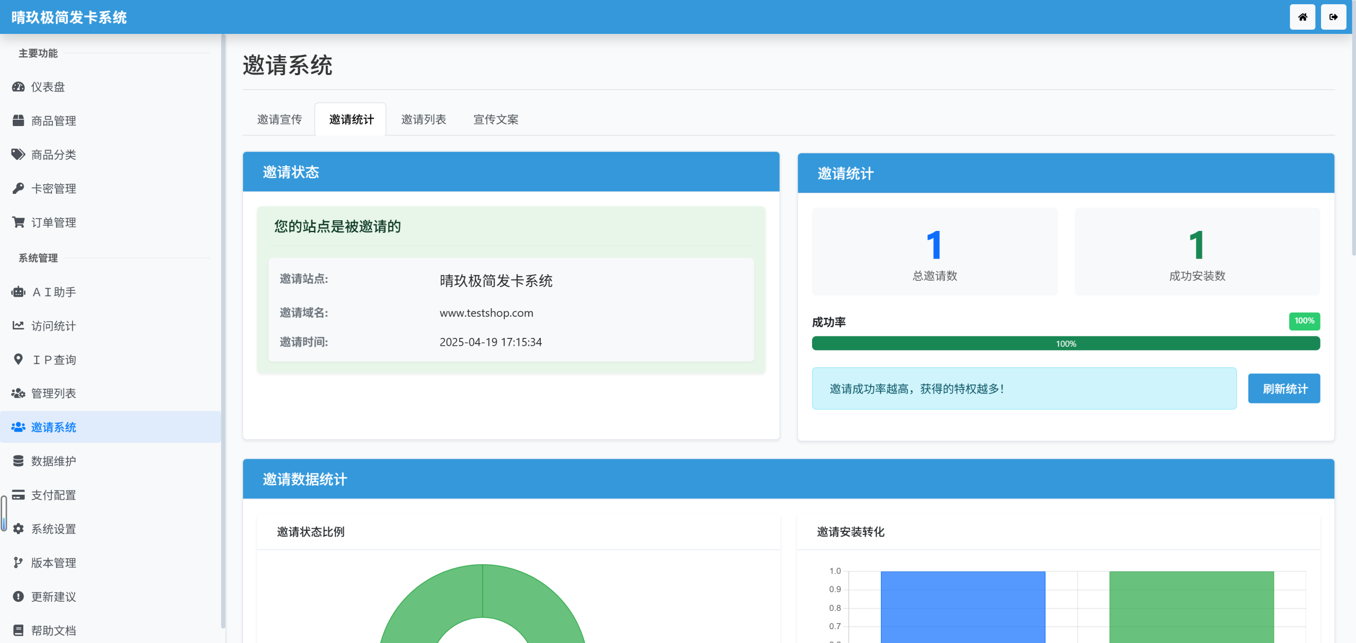Open 卡密管理 menu item

point(110,189)
